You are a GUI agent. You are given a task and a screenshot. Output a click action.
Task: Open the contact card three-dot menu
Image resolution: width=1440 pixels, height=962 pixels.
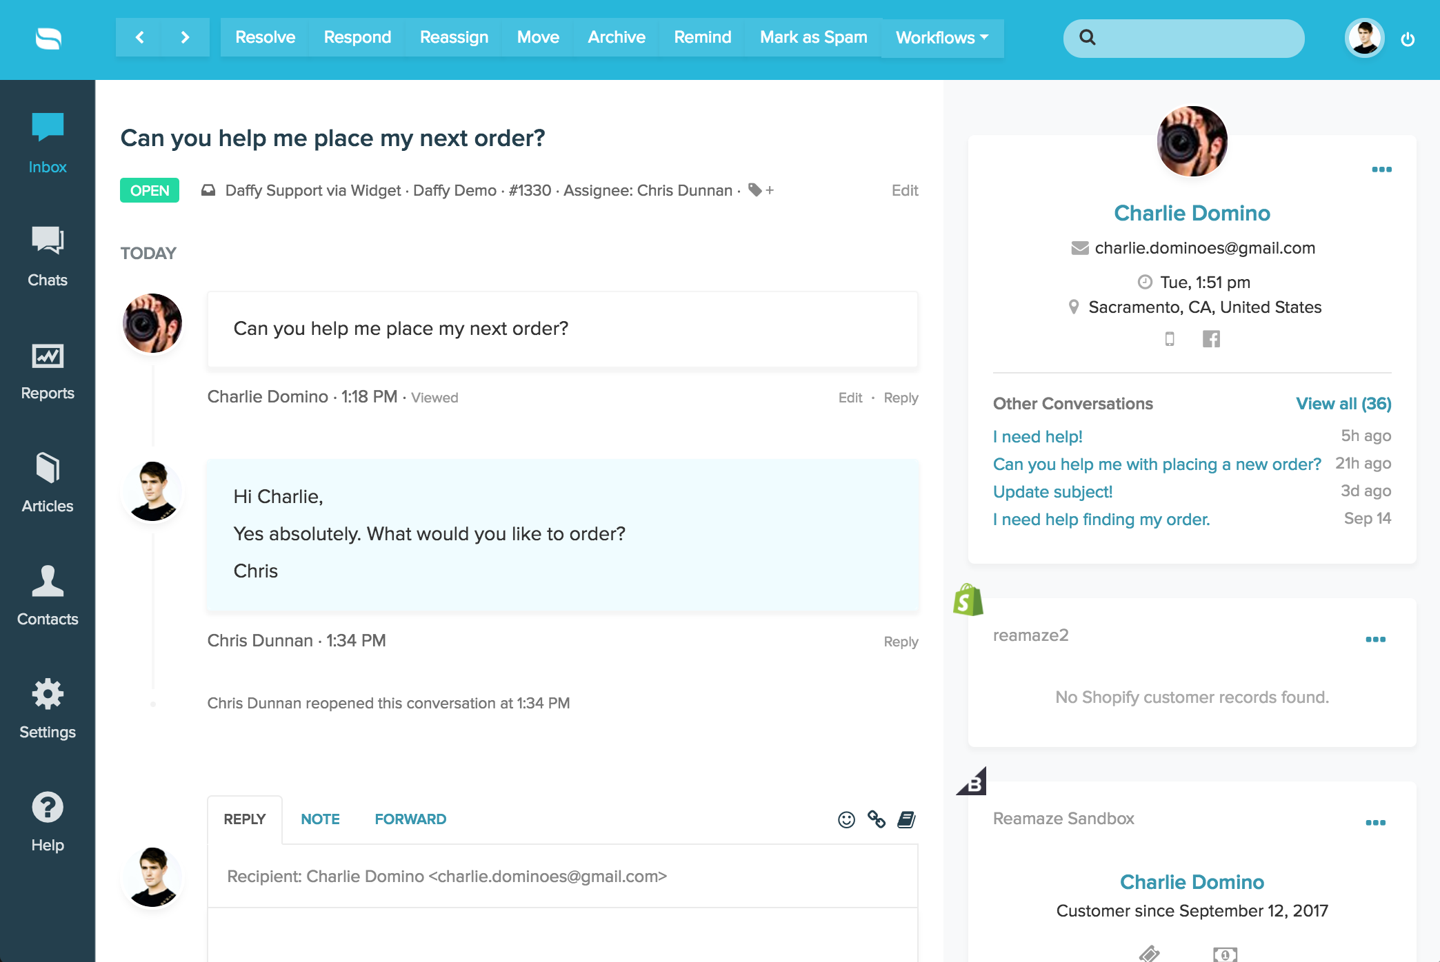[1381, 170]
